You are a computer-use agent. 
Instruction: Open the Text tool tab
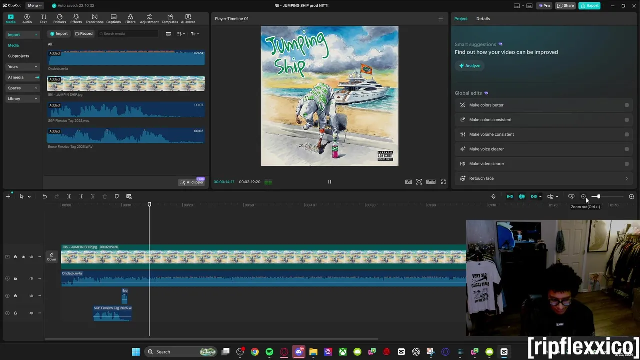(x=43, y=19)
